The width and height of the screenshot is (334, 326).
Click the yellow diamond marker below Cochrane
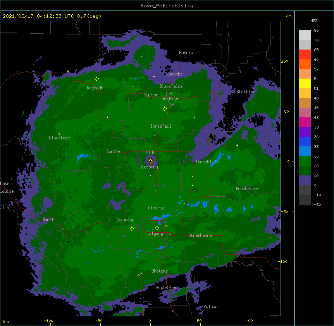tap(132, 229)
